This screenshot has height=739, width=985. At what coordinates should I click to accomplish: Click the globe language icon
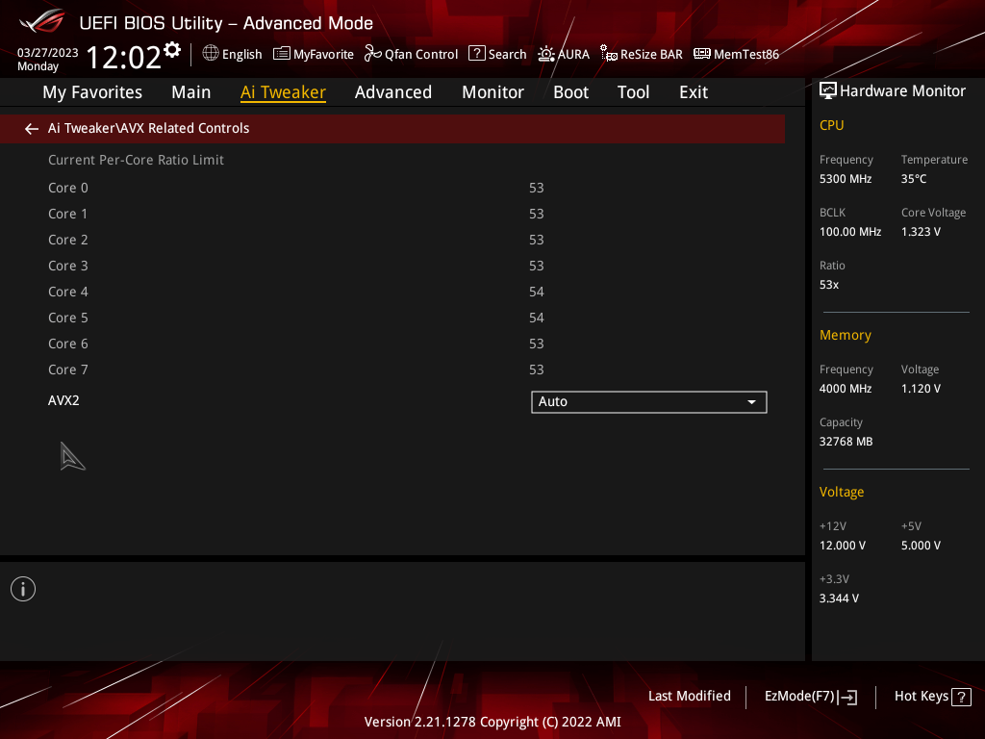click(x=211, y=54)
